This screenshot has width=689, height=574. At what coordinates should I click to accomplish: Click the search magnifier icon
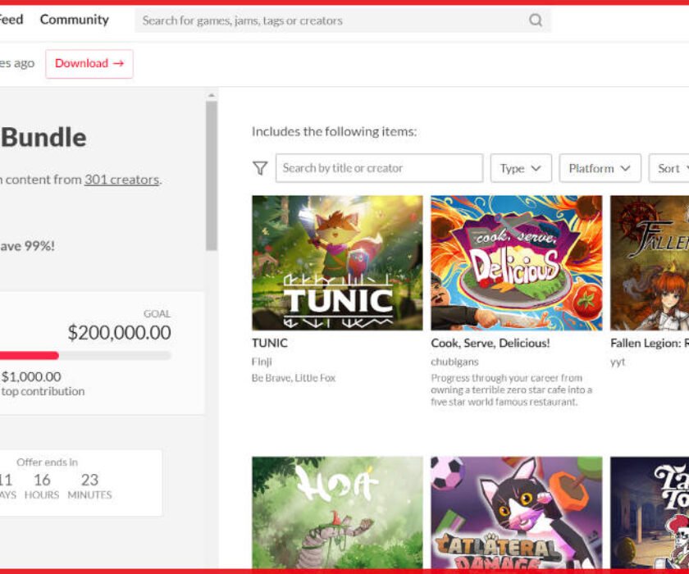pyautogui.click(x=535, y=20)
